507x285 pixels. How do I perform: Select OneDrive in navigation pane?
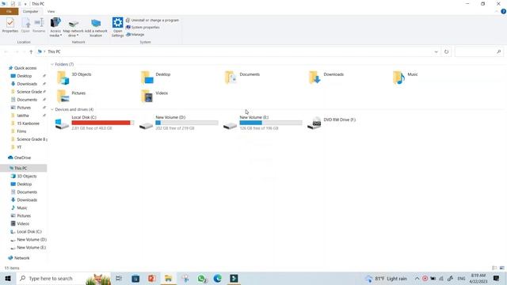(19, 158)
